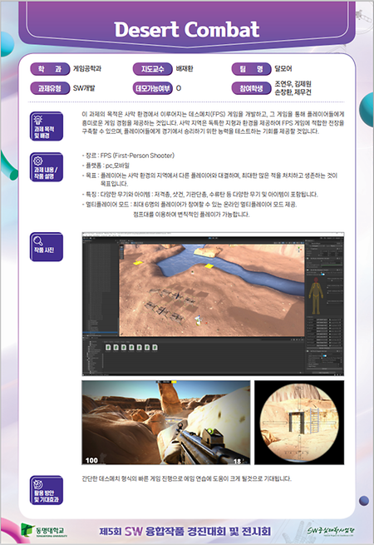Click the target 활용 방안 및 기대효과 icon
Viewport: 374px width, 545px height.
[x=47, y=490]
